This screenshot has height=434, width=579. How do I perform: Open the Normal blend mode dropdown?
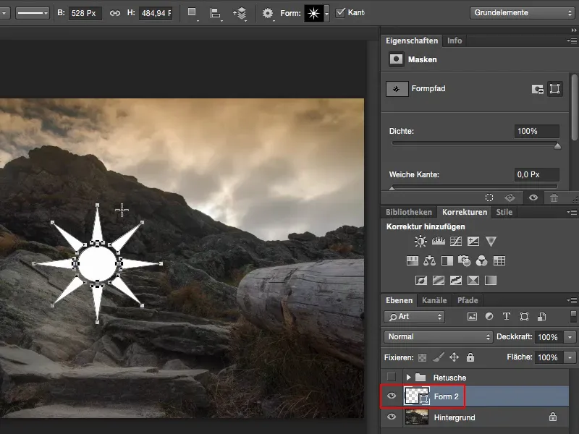point(439,337)
